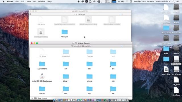Screen dimensions: 182x102
Task: Open Finder from the Dock
Action: pos(55,100)
